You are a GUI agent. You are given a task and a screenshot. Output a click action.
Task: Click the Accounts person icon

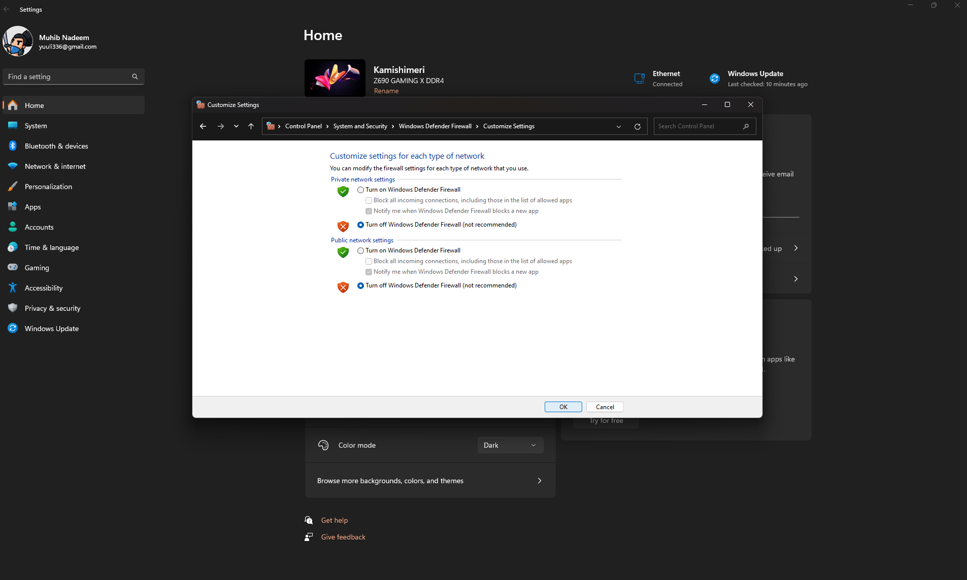pyautogui.click(x=13, y=227)
